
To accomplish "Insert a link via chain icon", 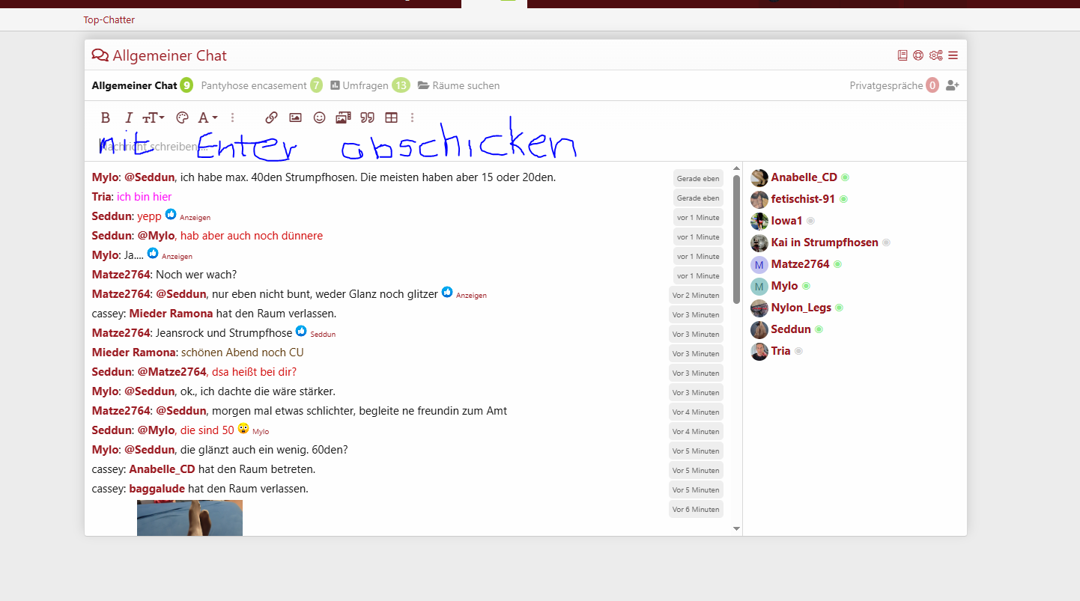I will point(272,118).
